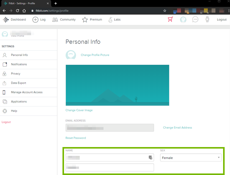Click Change Profile Picture link
Image resolution: width=230 pixels, height=175 pixels.
click(95, 55)
